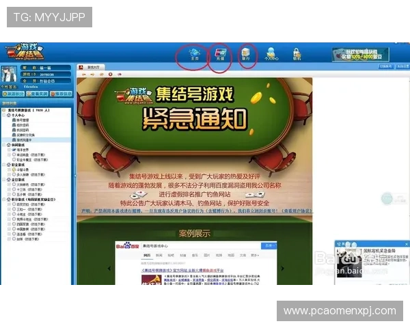Collapse the 彩金游戏 tree group
Viewport: 410px width, 328px height.
tap(4, 165)
